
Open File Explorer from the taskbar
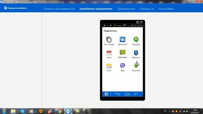click(13, 111)
